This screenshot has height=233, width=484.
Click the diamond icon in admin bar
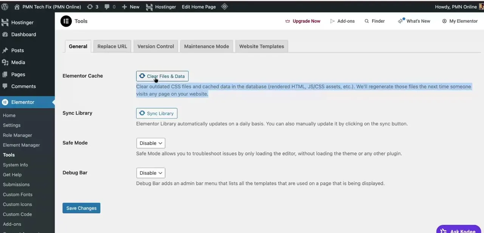[224, 6]
